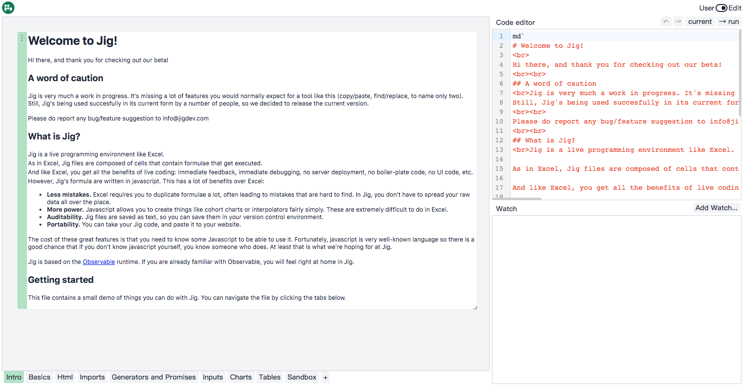Select the Imports tab
744x385 pixels.
92,378
